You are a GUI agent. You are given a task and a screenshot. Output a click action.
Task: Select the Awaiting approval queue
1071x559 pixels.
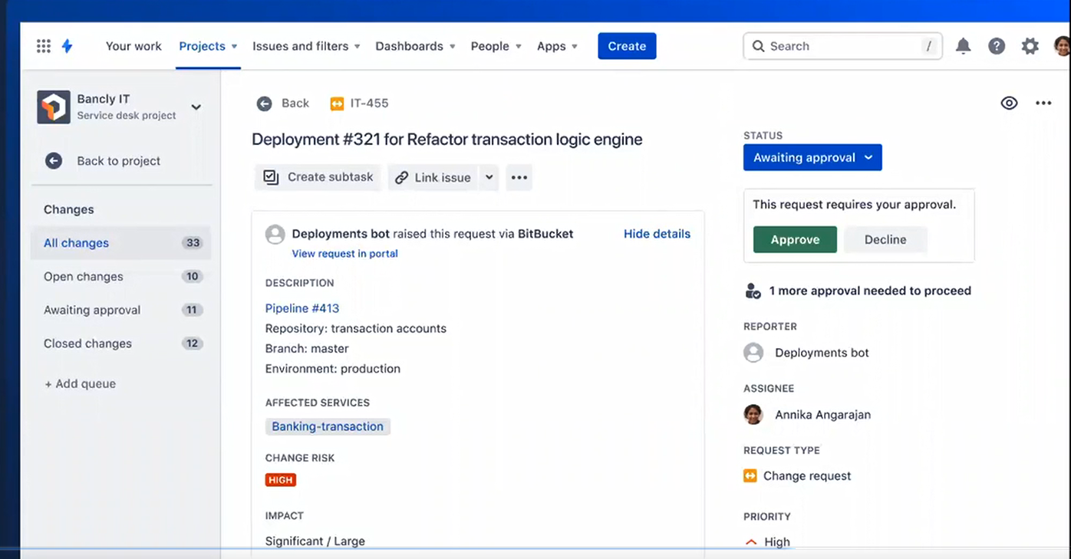point(121,311)
